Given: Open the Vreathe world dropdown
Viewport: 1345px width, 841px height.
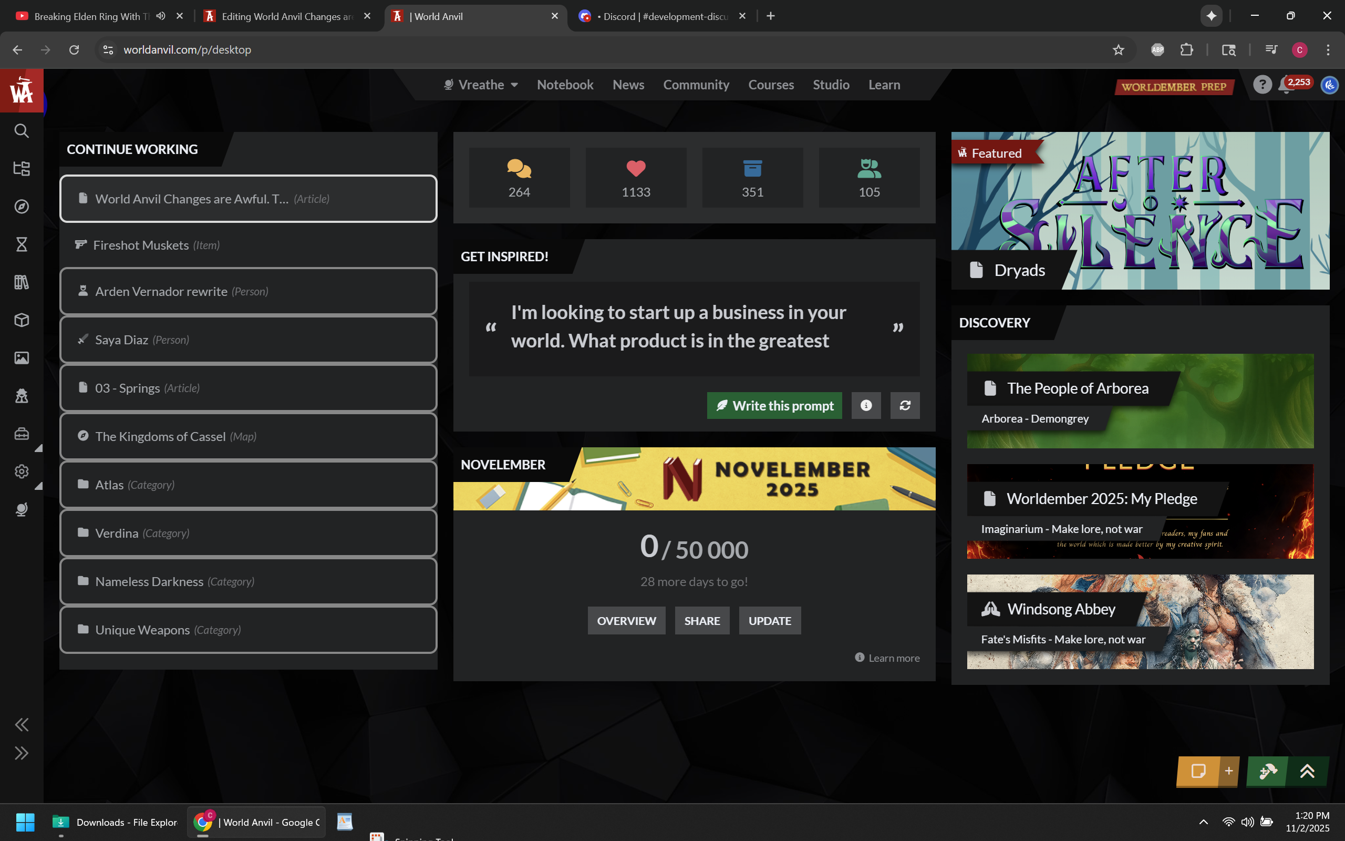Looking at the screenshot, I should point(481,85).
